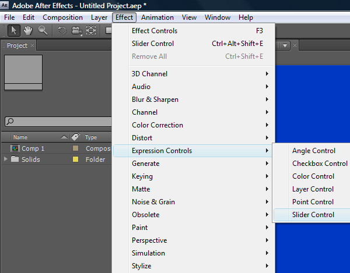
Task: Expand the Obsolete submenu
Action: (194, 215)
